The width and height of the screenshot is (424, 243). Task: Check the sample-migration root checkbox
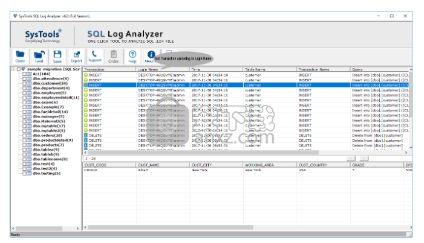(19, 69)
